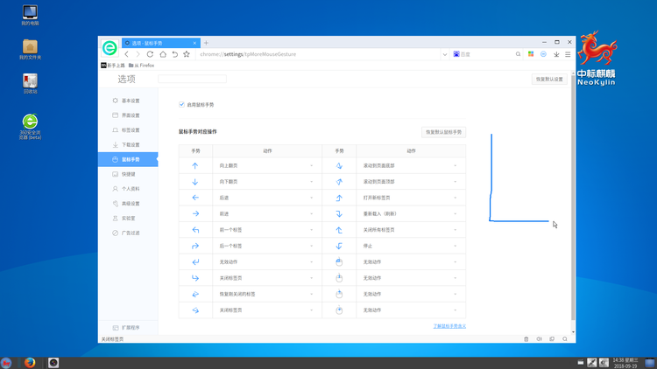This screenshot has height=369, width=657.
Task: Click the chrome://settings address bar
Action: pos(319,54)
